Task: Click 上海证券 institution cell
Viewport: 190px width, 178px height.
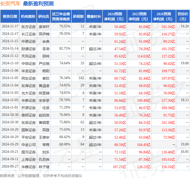Action: coord(29,159)
